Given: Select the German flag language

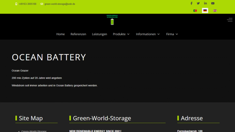Looking at the screenshot, I should 205,11.
